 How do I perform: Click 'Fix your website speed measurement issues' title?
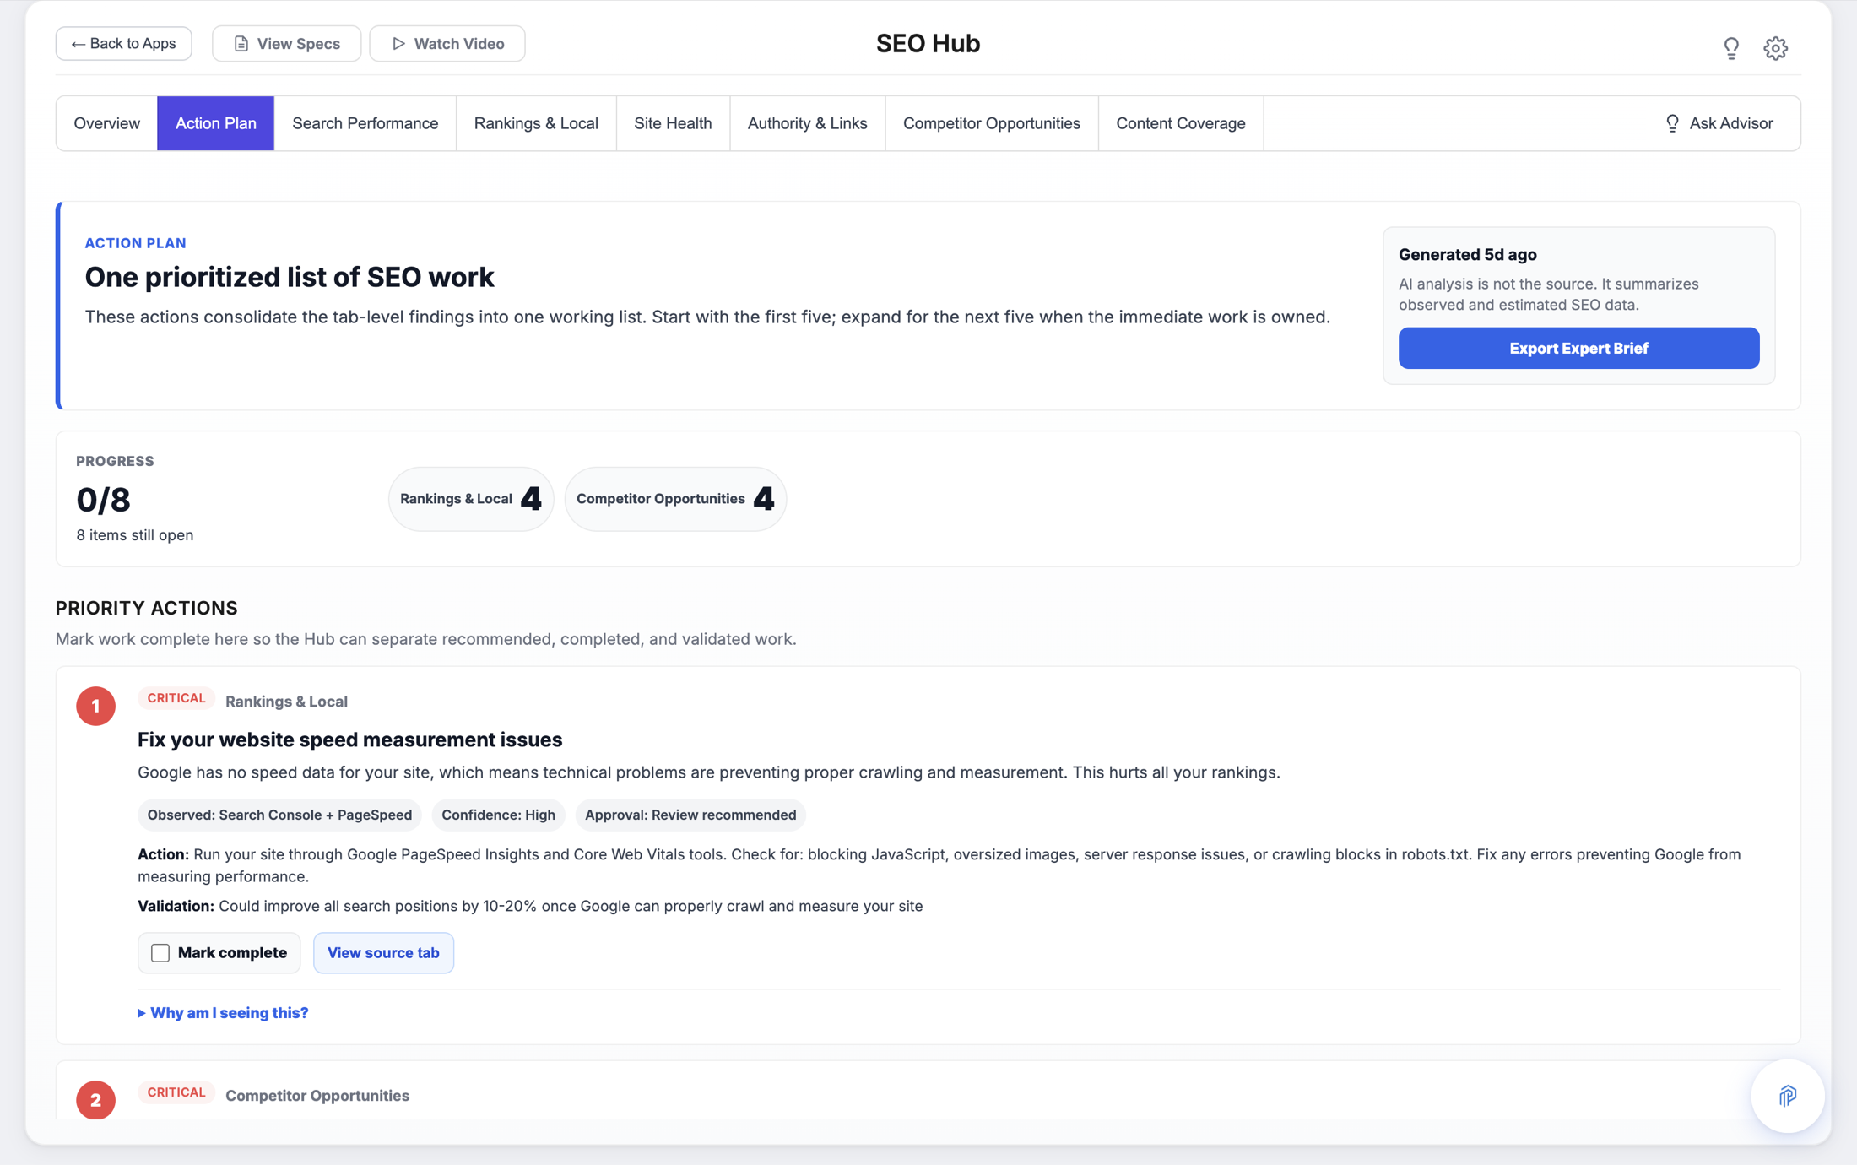349,740
